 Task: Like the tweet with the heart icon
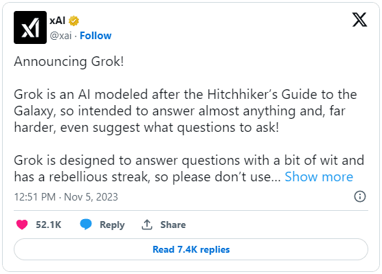(22, 225)
